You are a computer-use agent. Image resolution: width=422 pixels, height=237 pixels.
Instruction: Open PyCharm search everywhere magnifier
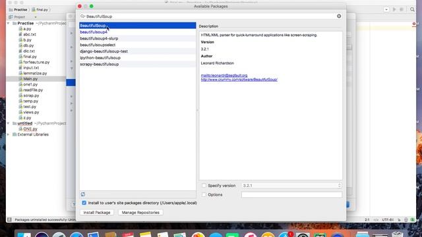pos(412,9)
